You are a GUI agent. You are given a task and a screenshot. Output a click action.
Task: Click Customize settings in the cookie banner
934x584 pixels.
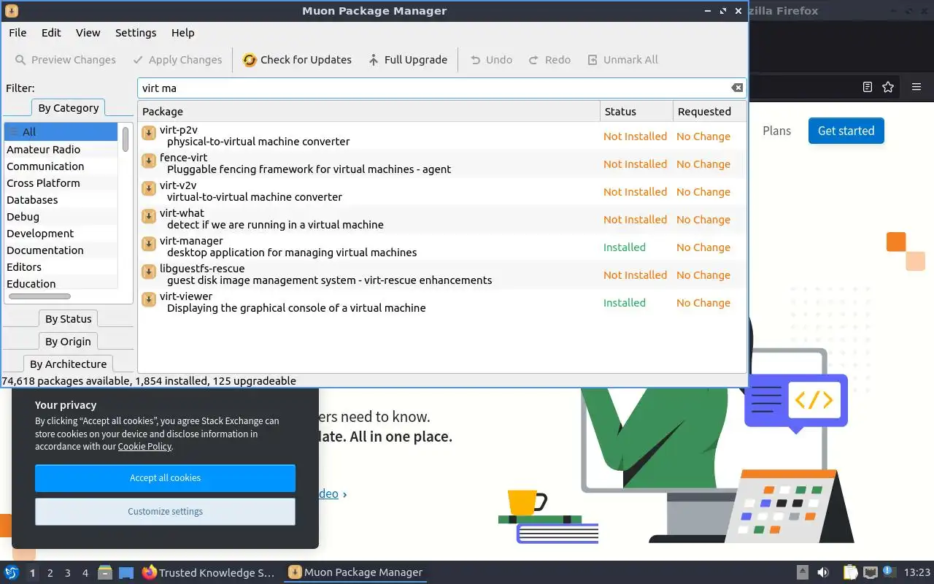165,512
